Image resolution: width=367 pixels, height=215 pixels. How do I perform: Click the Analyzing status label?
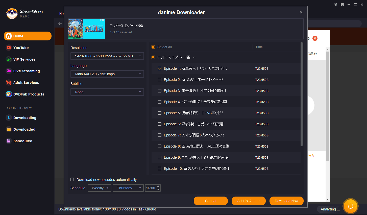[330, 209]
